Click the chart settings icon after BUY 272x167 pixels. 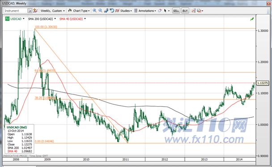tap(193, 11)
